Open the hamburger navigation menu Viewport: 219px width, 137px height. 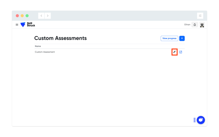[17, 25]
